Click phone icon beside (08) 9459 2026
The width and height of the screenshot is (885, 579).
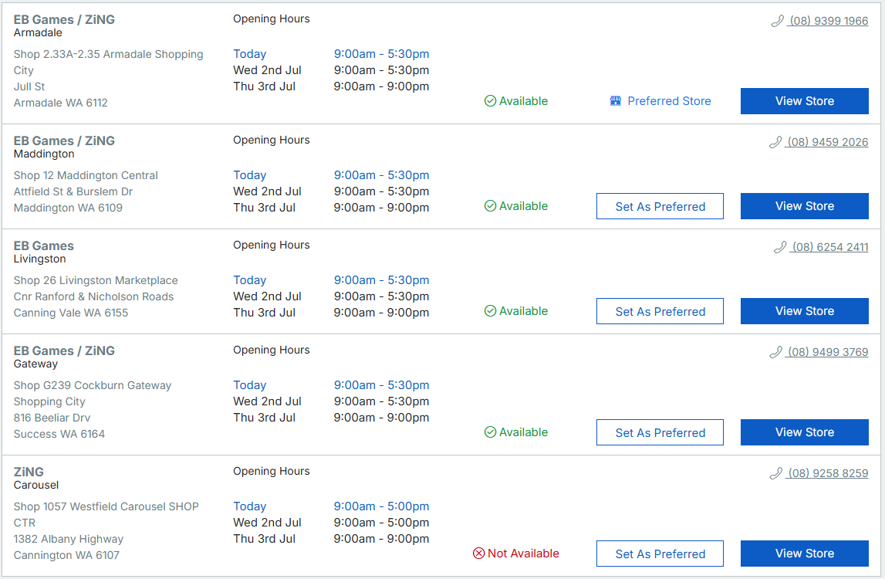pyautogui.click(x=775, y=142)
